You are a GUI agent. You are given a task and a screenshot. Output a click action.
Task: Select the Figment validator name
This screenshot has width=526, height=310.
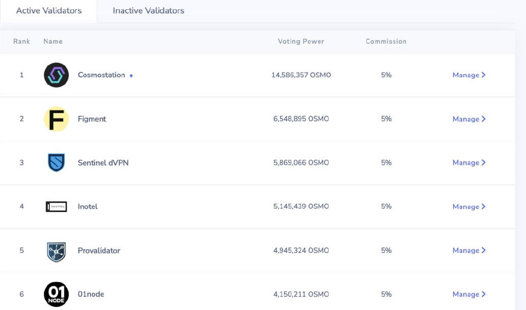pos(92,119)
